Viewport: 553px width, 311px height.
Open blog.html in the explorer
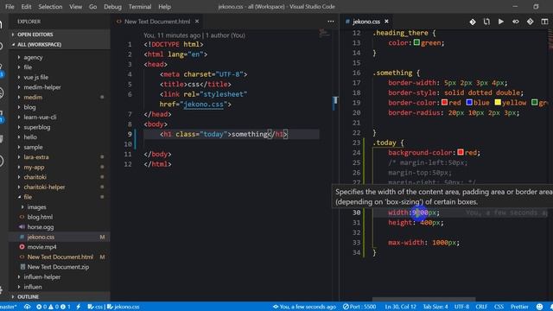tap(40, 217)
